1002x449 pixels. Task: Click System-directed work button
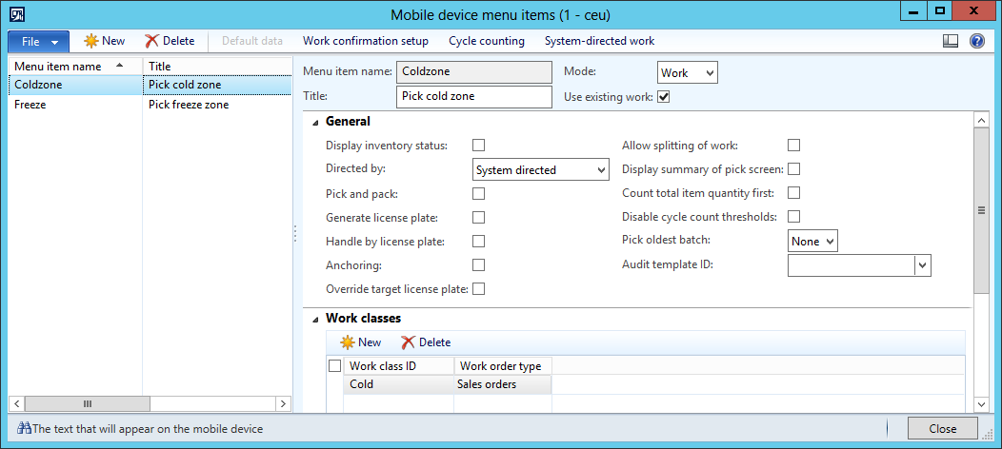pos(599,41)
